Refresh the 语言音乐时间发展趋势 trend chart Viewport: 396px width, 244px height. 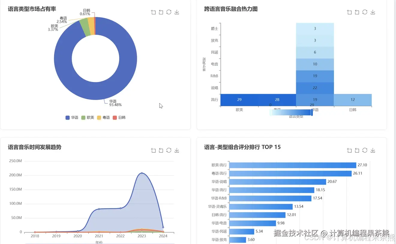pos(169,150)
